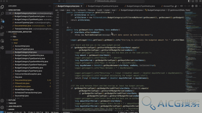
Task: Open the Accounts icon in activity bar
Action: pyautogui.click(x=2, y=101)
